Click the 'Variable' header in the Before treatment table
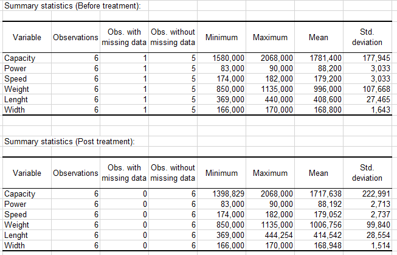Screen dimensions: 397x255 tap(27, 38)
